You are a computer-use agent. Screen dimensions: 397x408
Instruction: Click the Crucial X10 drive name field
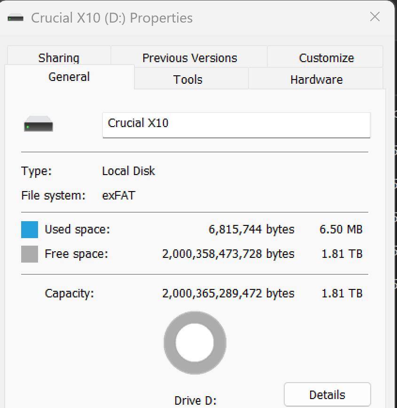point(236,124)
